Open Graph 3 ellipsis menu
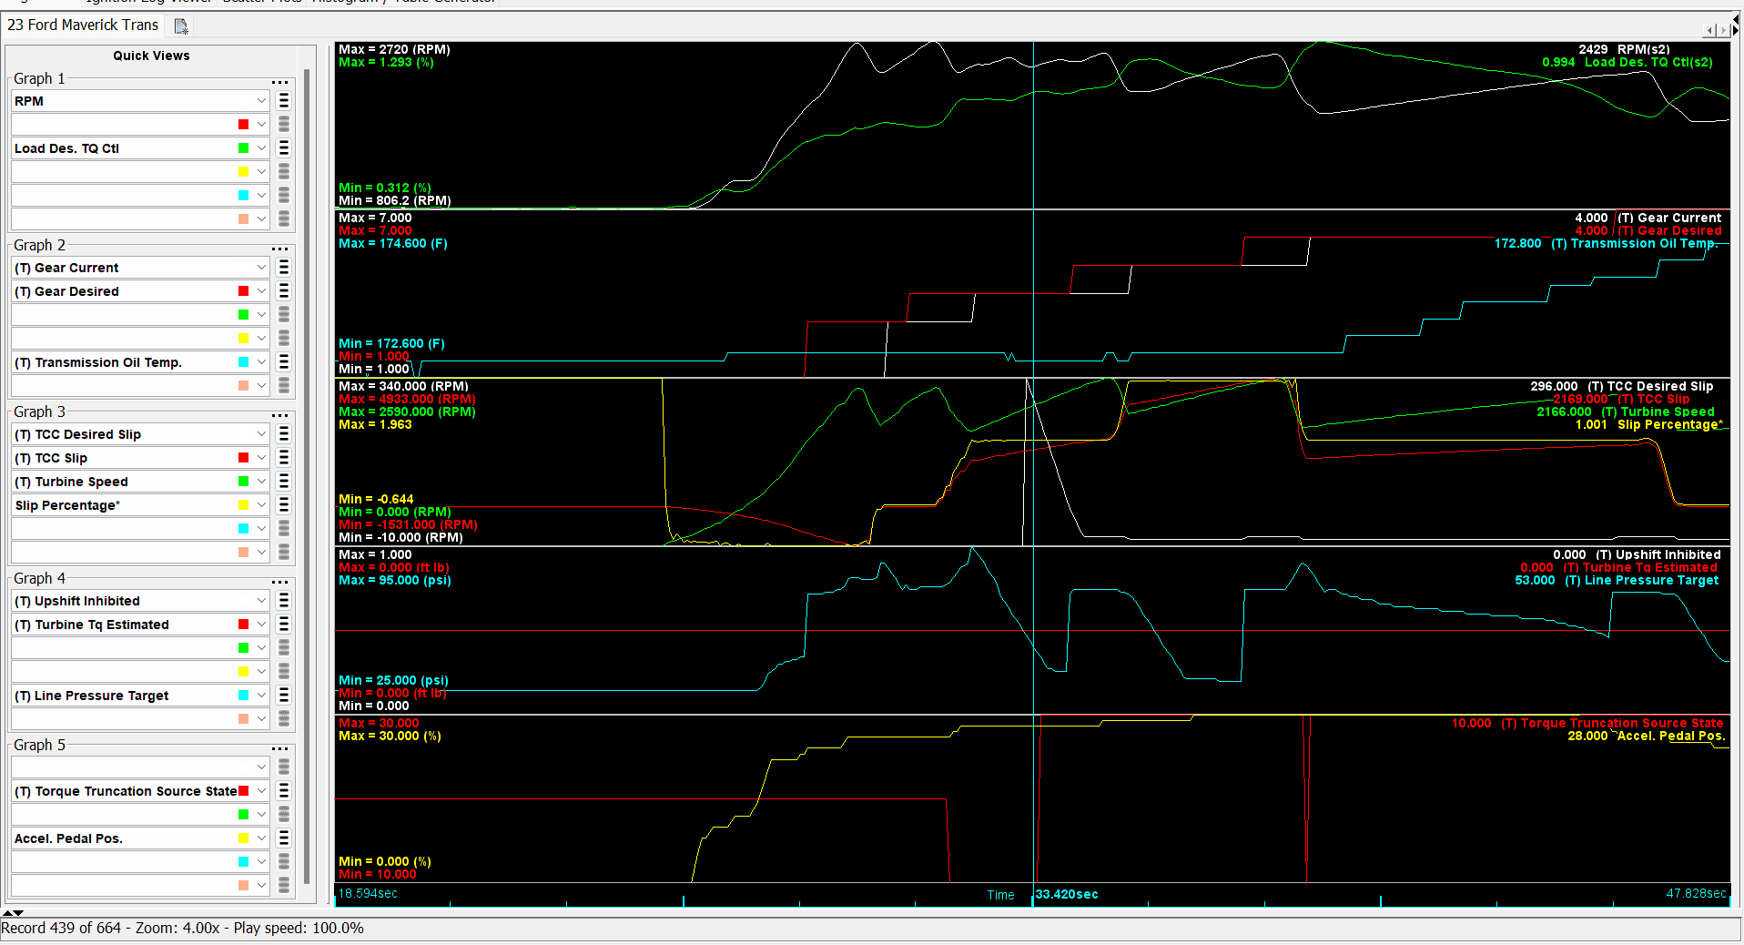 pyautogui.click(x=279, y=415)
